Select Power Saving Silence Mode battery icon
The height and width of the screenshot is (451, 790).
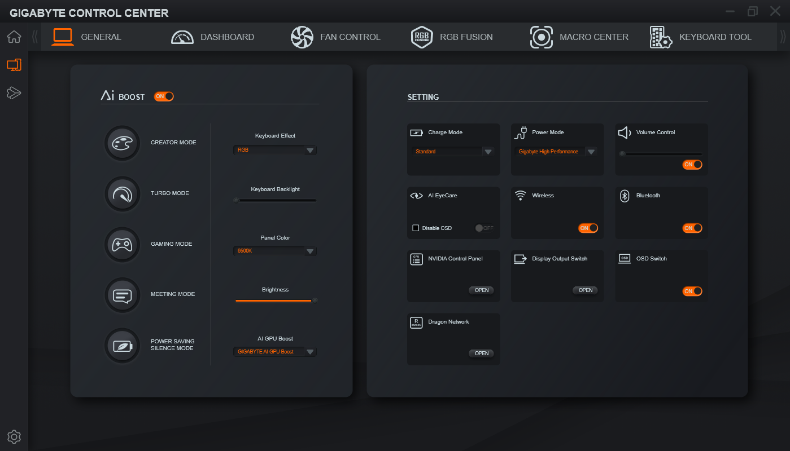point(122,346)
